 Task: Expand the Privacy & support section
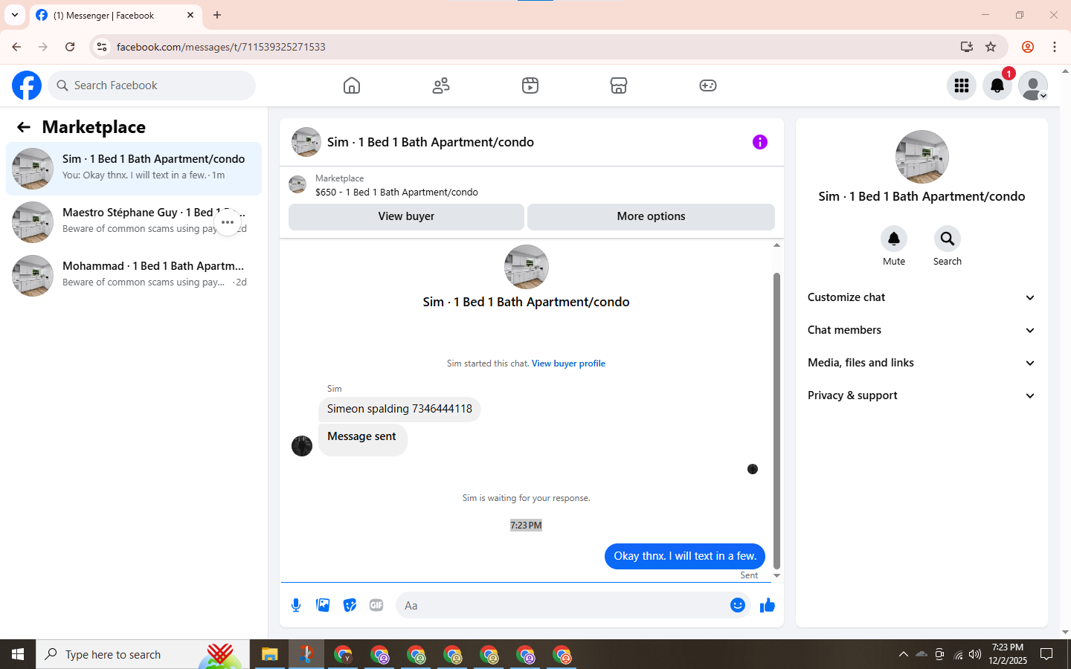(x=922, y=395)
